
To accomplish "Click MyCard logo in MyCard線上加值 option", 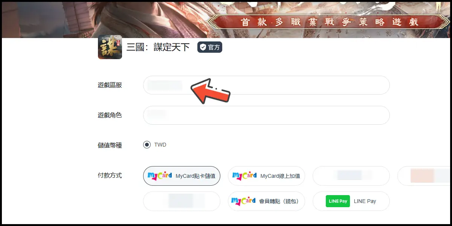I will (244, 176).
